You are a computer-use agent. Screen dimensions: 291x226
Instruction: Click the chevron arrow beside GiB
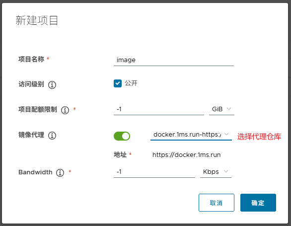pyautogui.click(x=229, y=109)
